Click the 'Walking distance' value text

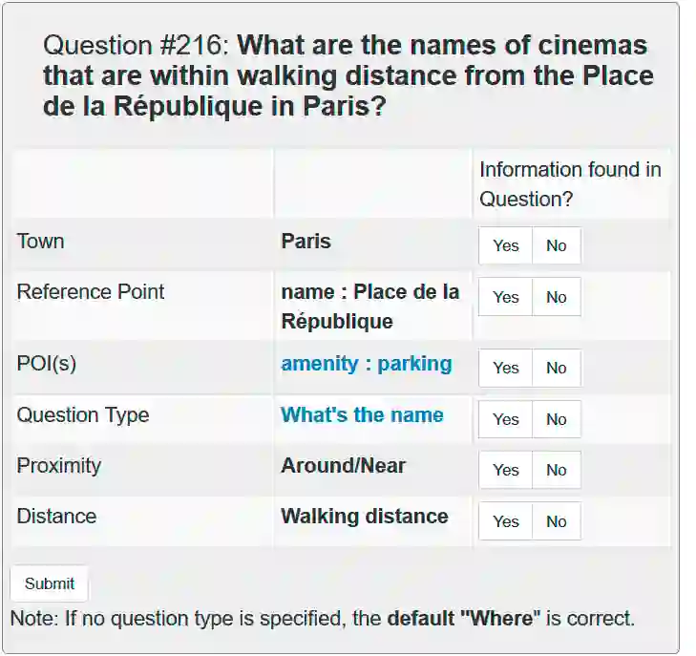pyautogui.click(x=364, y=517)
